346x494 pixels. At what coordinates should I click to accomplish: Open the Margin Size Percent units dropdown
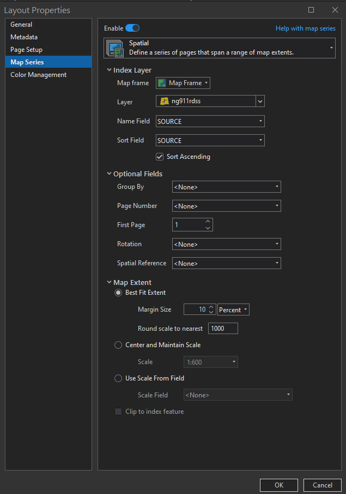(x=233, y=310)
